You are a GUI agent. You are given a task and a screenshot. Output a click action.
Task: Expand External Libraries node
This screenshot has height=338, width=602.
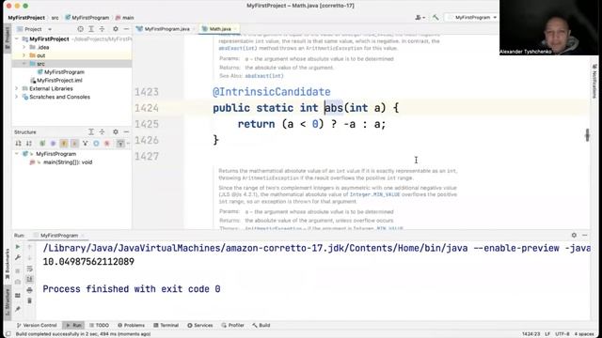coord(17,88)
